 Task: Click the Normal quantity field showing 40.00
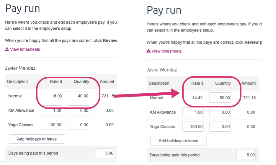[79, 96]
